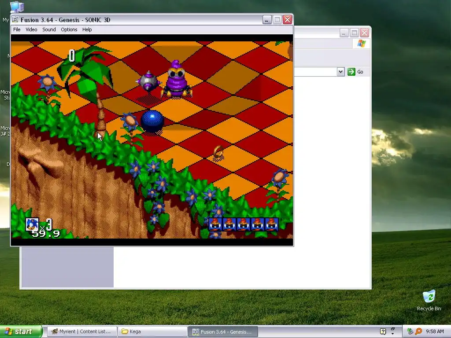The image size is (451, 338).
Task: Click Windows flag logo in background window
Action: [361, 44]
